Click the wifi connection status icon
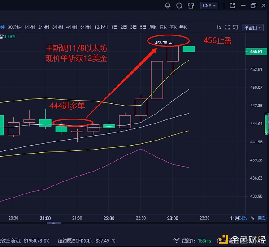The image size is (269, 247). [176, 240]
